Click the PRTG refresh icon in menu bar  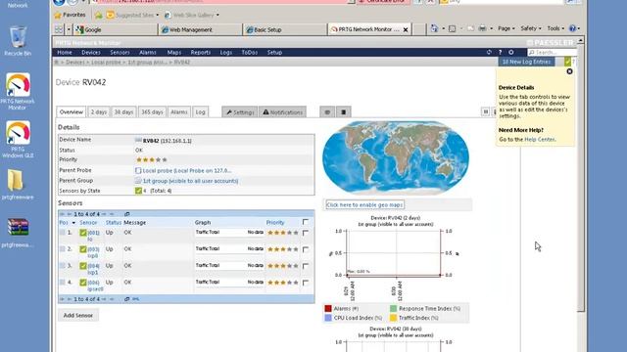coord(489,52)
